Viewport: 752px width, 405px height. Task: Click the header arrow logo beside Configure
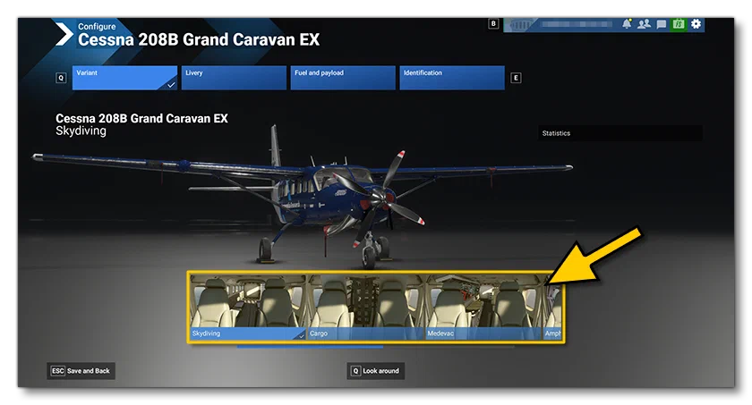tap(64, 34)
